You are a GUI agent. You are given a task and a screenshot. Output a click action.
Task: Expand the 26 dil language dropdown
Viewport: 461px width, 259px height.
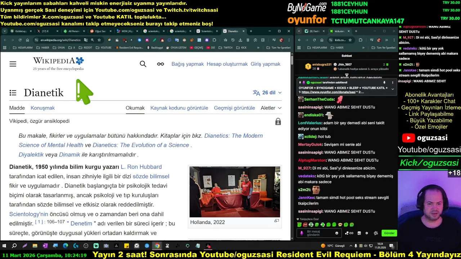coord(267,92)
